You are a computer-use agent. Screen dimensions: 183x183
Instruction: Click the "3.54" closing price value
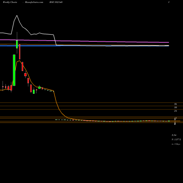tap(174, 135)
